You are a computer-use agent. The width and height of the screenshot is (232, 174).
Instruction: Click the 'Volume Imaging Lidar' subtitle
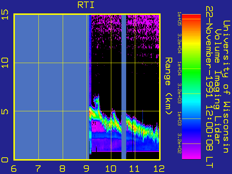click(218, 86)
